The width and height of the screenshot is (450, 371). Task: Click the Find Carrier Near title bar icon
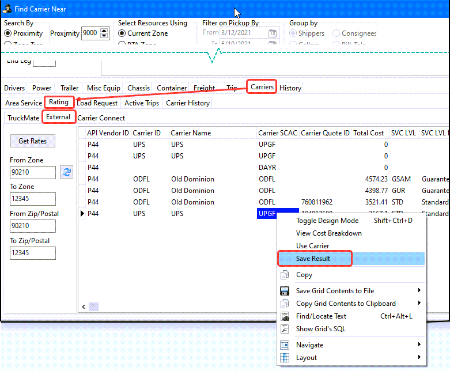coord(7,10)
